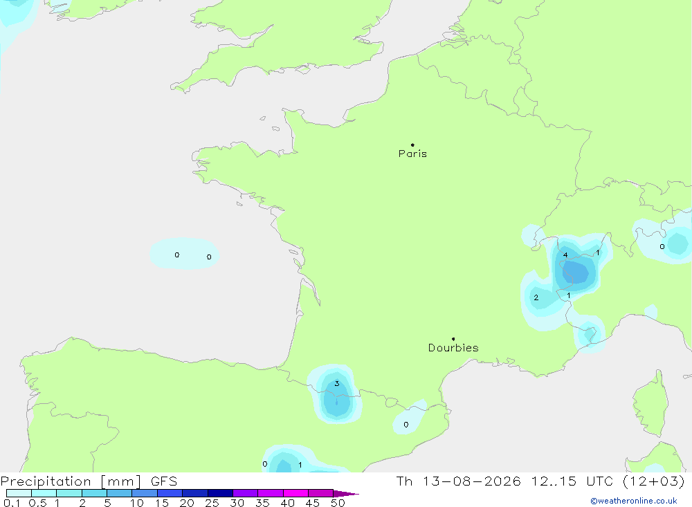This screenshot has height=507, width=692.
Task: Pick legend swatch between 15 and 20
Action: [x=170, y=493]
